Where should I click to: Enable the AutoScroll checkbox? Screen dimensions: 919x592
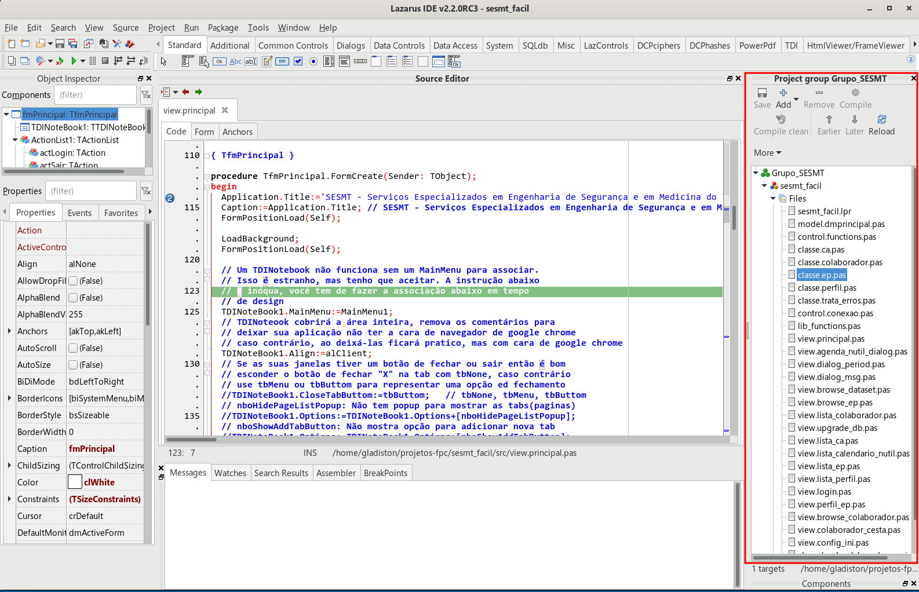[74, 348]
